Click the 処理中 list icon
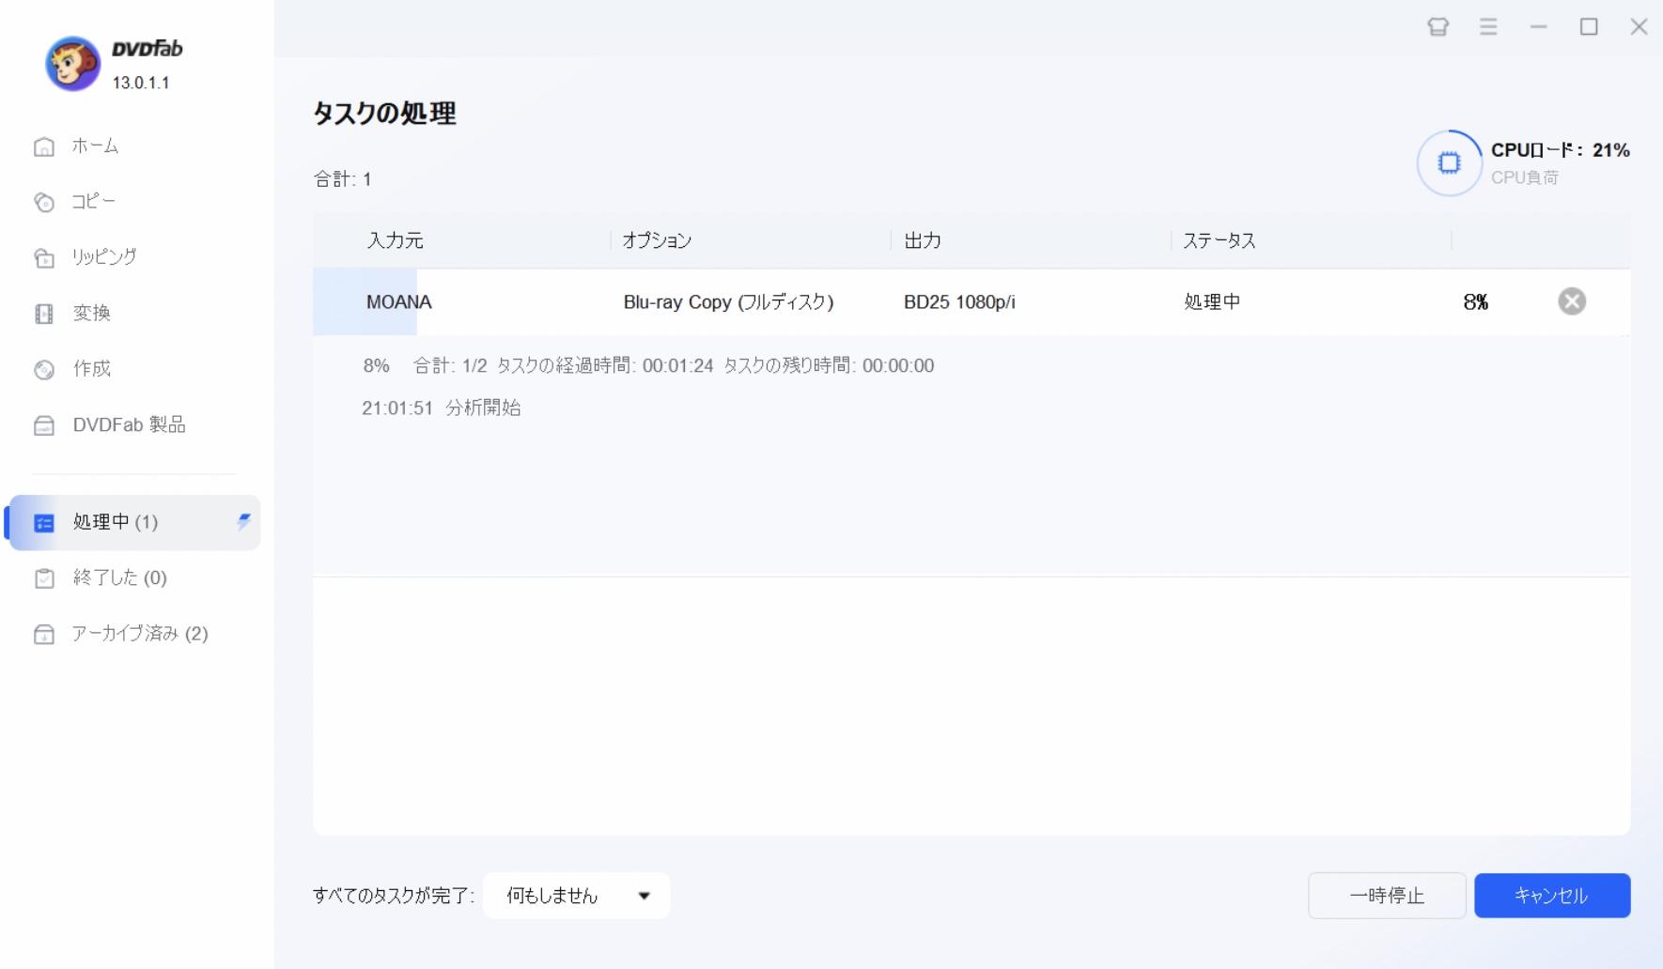1663x969 pixels. click(44, 523)
